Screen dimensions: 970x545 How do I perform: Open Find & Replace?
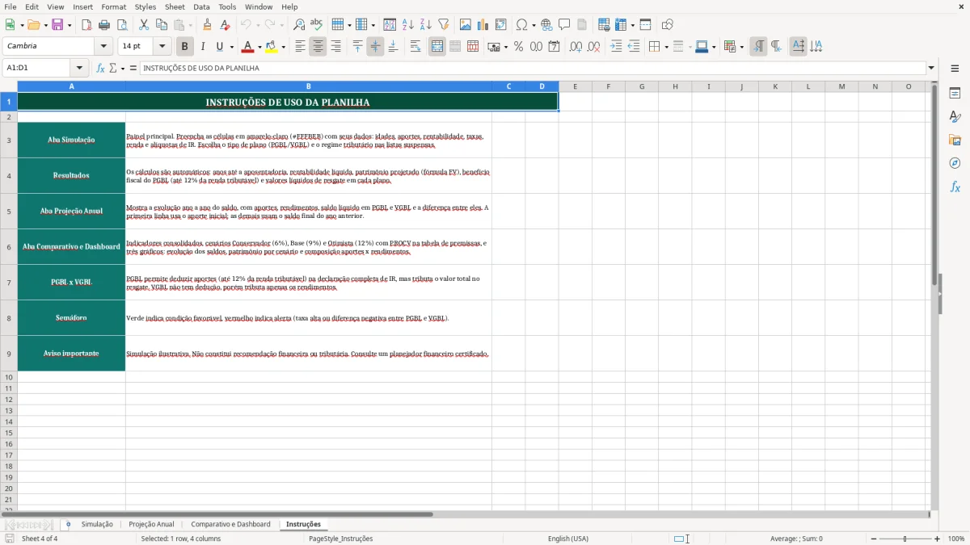[x=299, y=25]
